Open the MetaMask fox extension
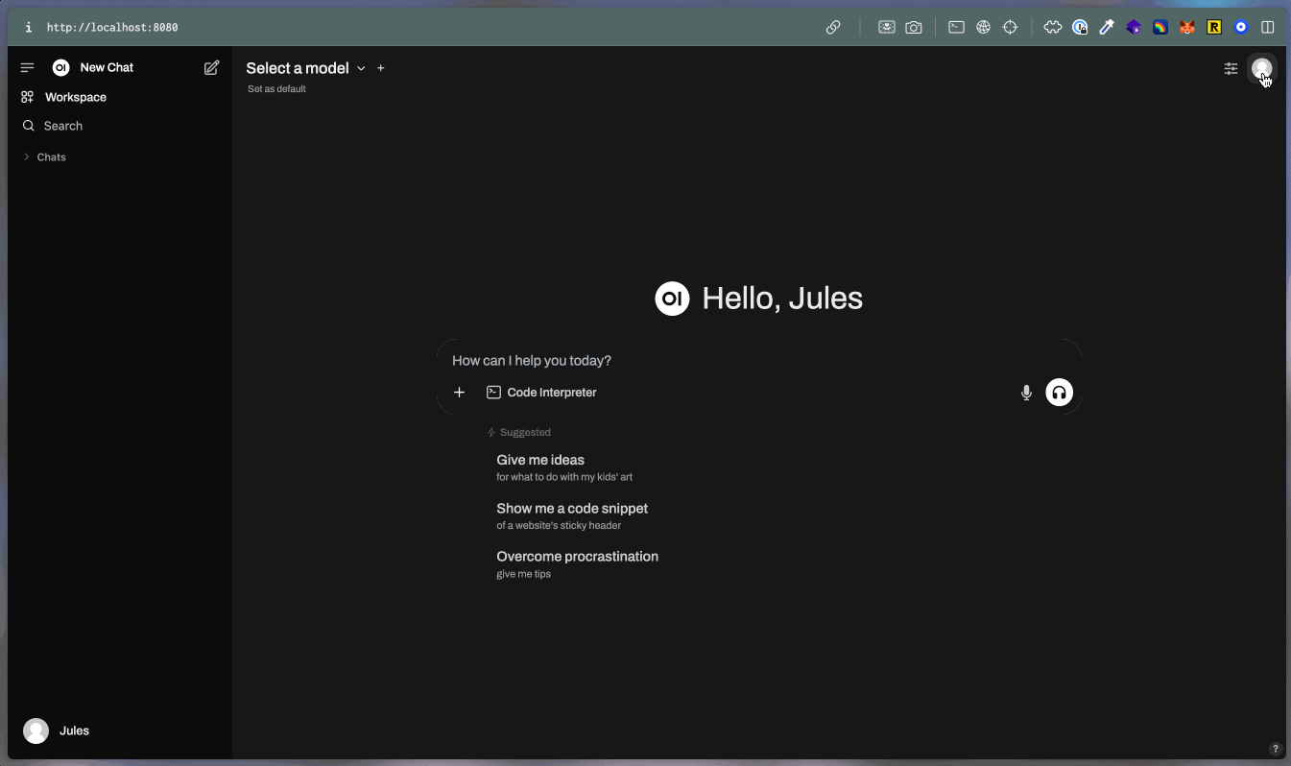 [x=1186, y=27]
